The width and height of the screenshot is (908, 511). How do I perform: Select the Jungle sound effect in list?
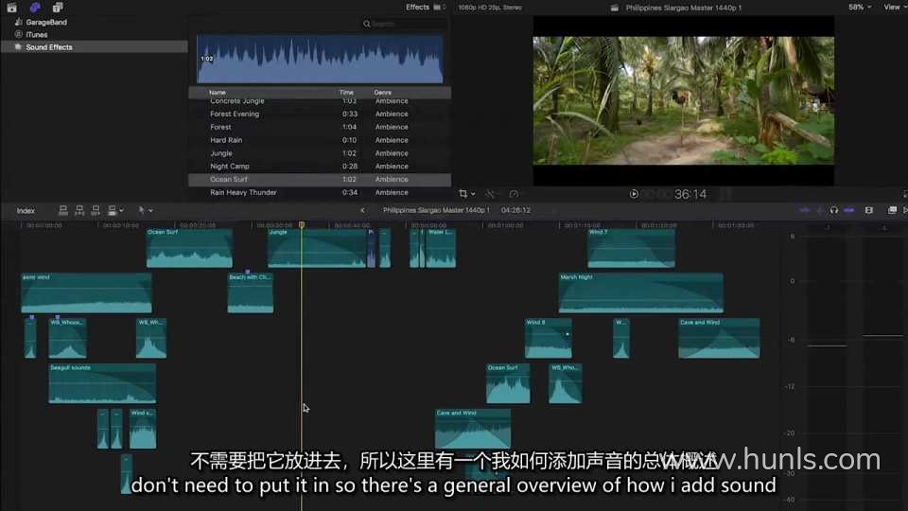(320, 153)
